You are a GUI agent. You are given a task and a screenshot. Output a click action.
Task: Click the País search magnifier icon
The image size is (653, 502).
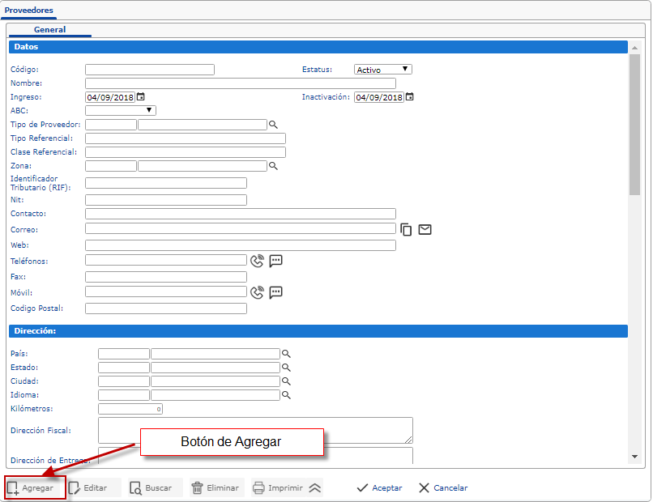(286, 354)
